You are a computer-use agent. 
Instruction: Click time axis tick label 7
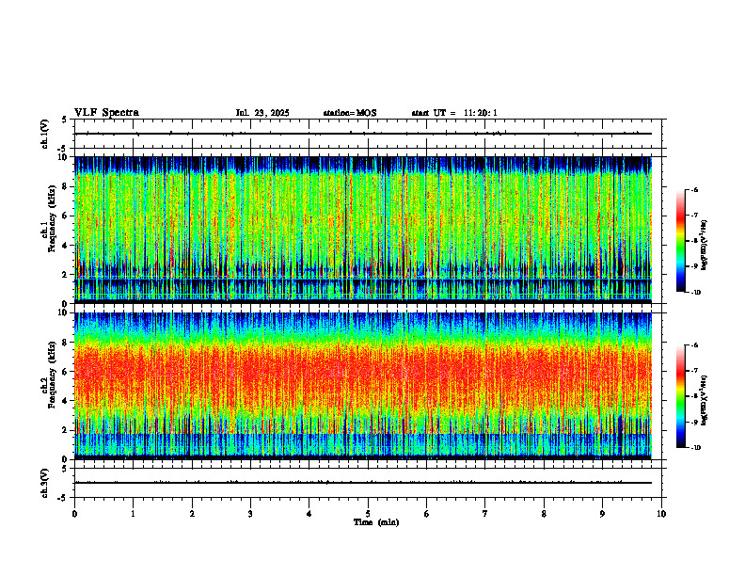click(485, 514)
